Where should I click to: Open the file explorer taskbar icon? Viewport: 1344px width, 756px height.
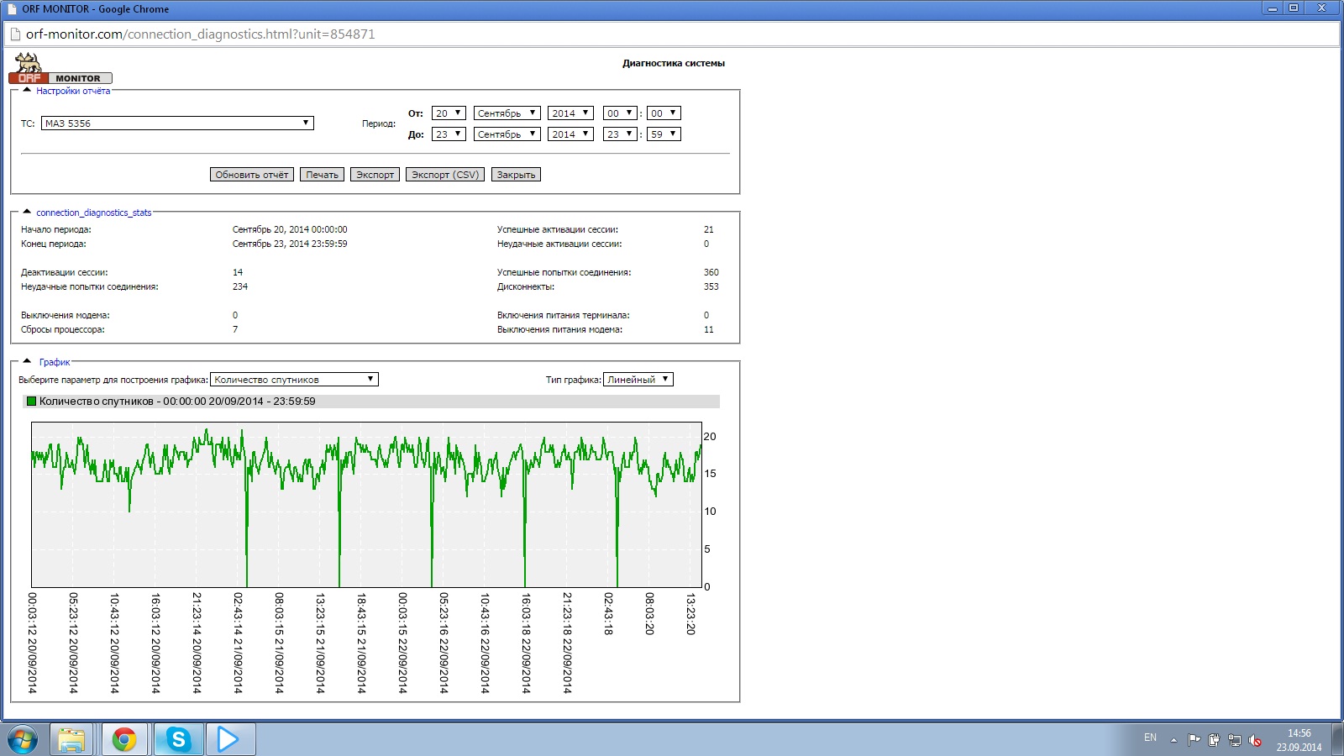click(x=71, y=739)
